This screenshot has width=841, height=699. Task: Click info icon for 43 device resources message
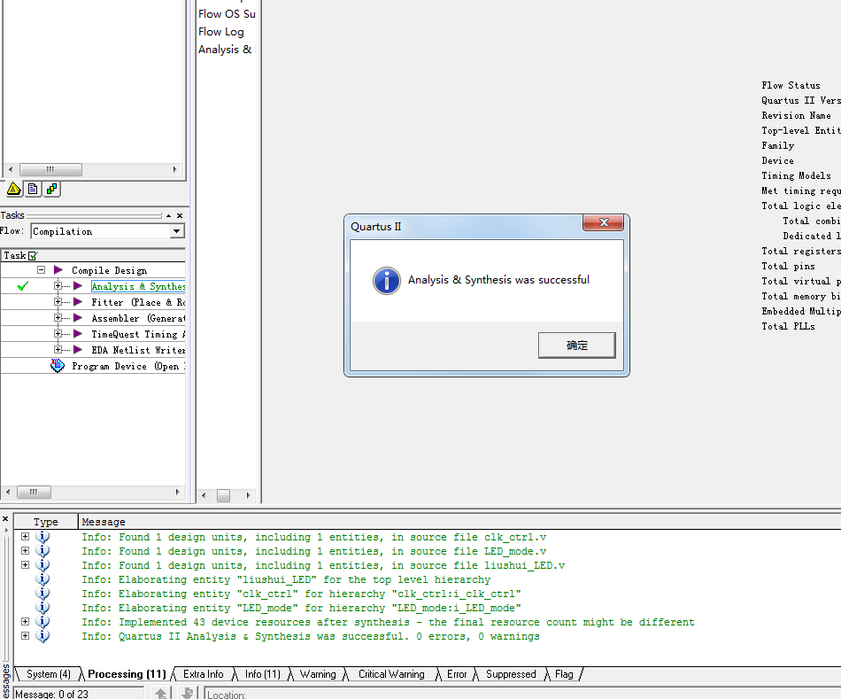point(42,622)
